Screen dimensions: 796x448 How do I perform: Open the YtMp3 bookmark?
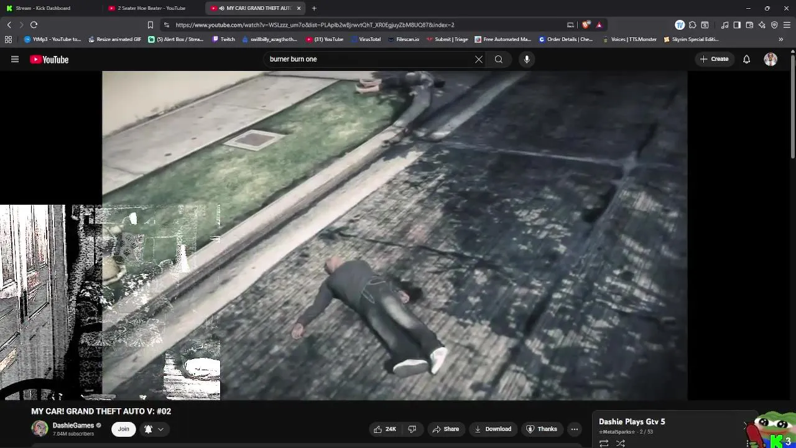pos(53,39)
